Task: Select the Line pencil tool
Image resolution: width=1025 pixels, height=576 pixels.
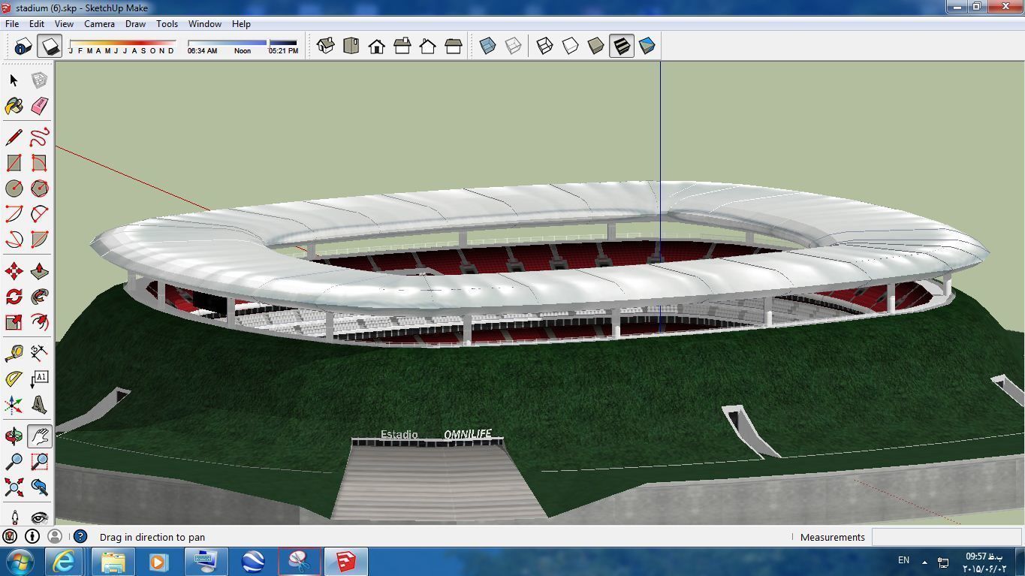Action: click(14, 137)
